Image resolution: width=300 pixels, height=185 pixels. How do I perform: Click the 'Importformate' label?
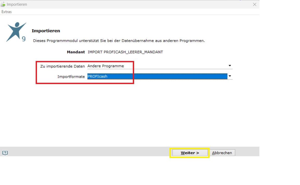(71, 77)
